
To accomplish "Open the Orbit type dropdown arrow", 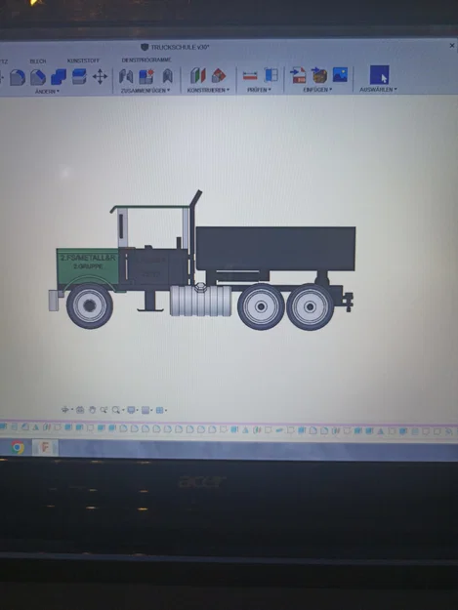I will (x=72, y=410).
